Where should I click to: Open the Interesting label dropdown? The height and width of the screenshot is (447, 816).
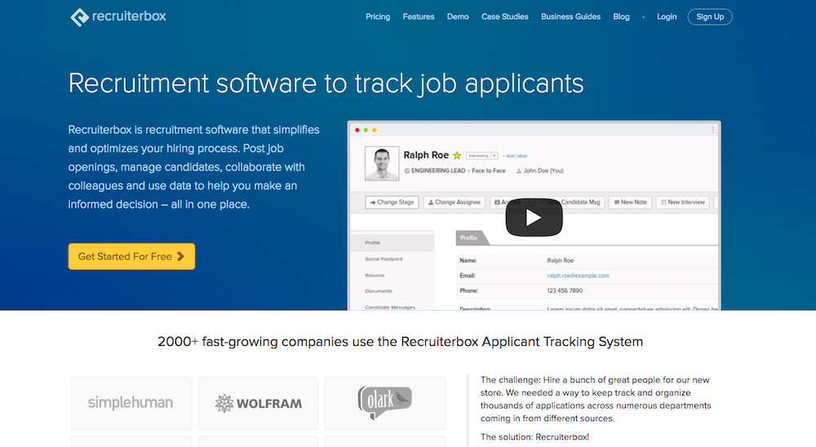tap(478, 155)
